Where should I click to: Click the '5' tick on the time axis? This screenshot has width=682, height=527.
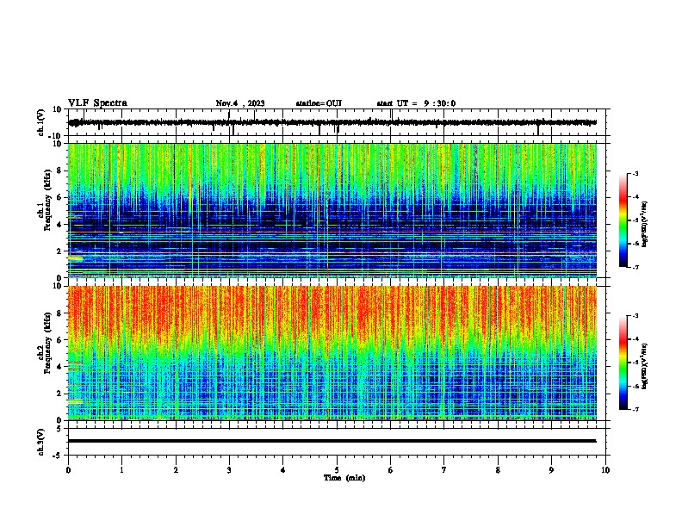point(337,470)
